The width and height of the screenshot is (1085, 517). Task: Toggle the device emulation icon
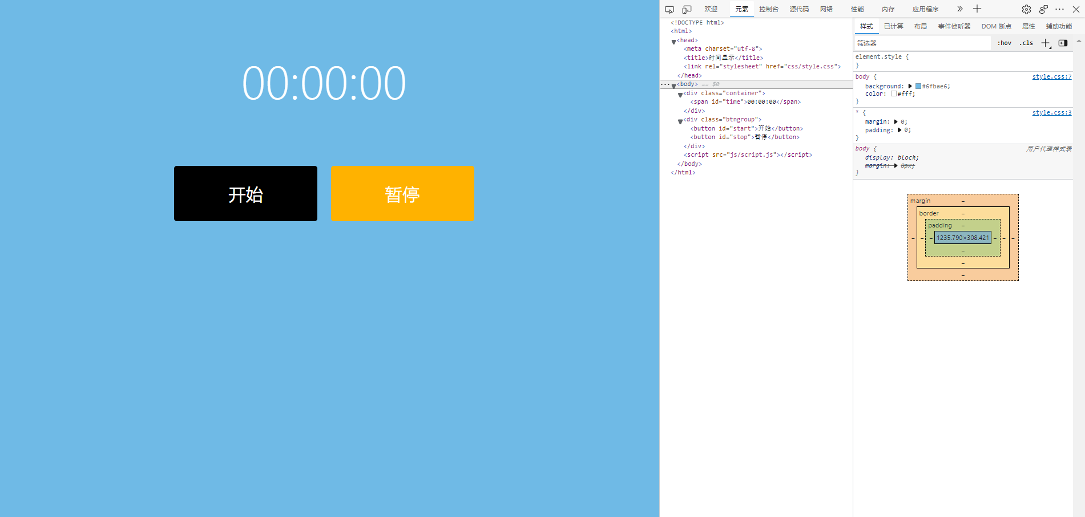point(687,9)
